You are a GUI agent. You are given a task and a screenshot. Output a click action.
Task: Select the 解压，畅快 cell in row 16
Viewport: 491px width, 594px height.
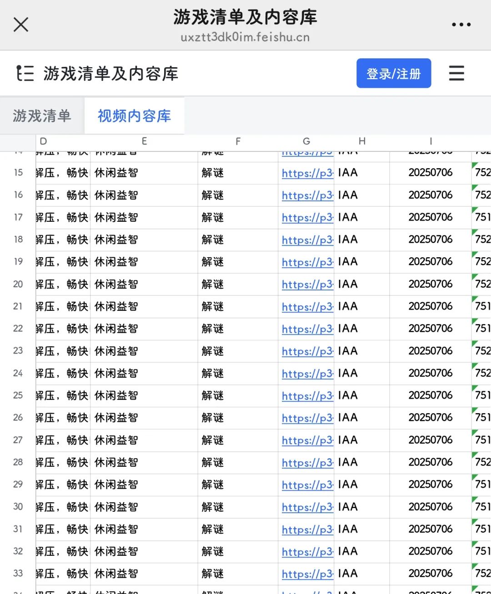click(63, 195)
